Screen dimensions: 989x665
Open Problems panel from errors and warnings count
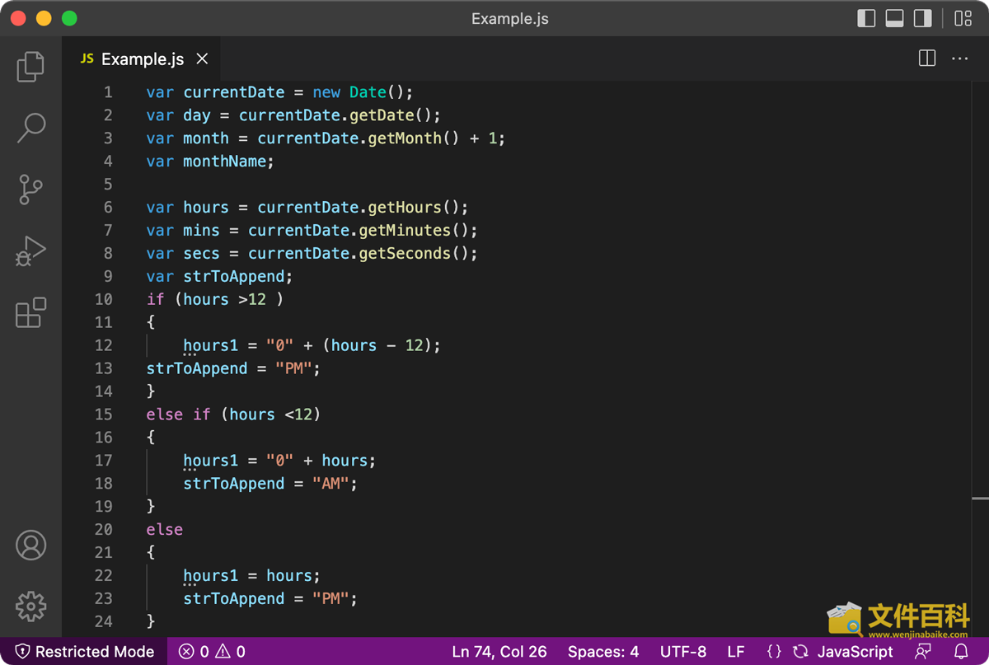point(212,651)
